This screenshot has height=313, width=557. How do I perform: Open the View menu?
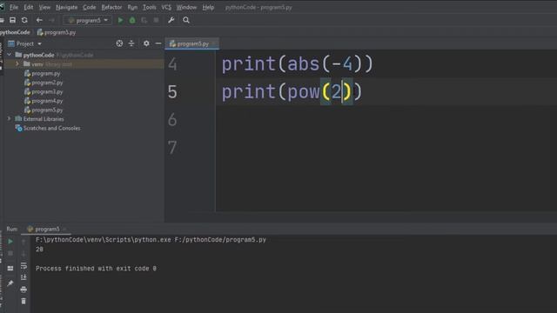[44, 7]
